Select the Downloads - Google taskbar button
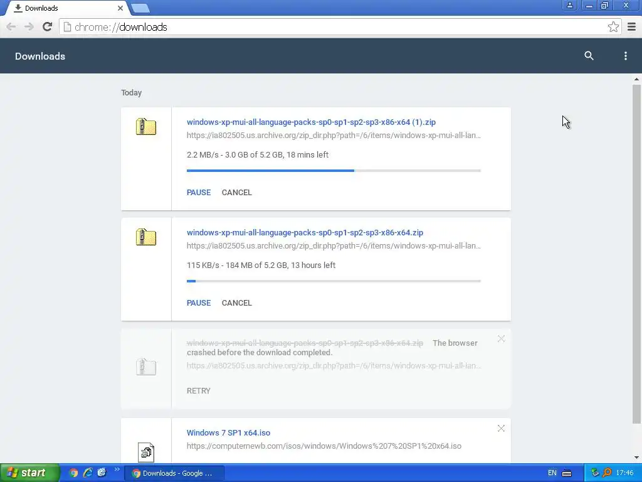Screen dimensions: 642x482 coord(174,473)
